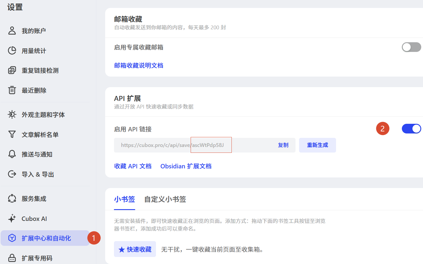Screen dimensions: 423x264
Task: Click the recently deleted trash icon
Action: [12, 90]
